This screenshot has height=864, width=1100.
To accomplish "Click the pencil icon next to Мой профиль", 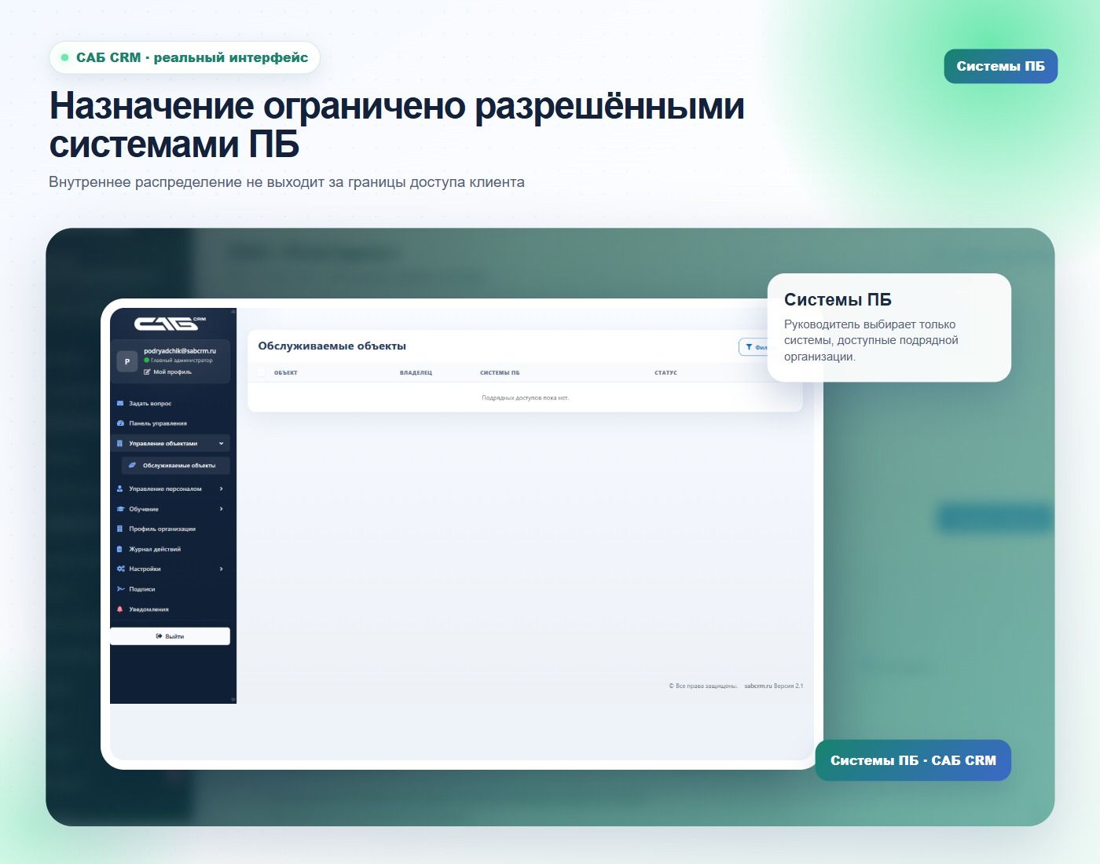I will [147, 372].
